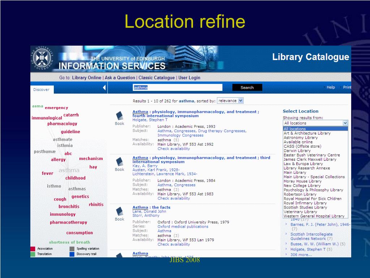The width and height of the screenshot is (370, 278).
Task: Check availability of the 1984 Academic Press book
Action: (x=174, y=198)
